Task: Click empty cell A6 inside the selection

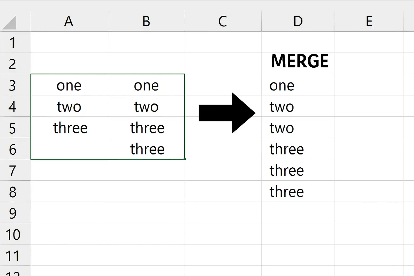Action: point(69,149)
